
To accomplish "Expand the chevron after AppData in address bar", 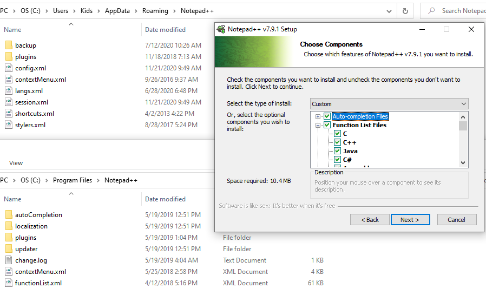I will click(136, 11).
